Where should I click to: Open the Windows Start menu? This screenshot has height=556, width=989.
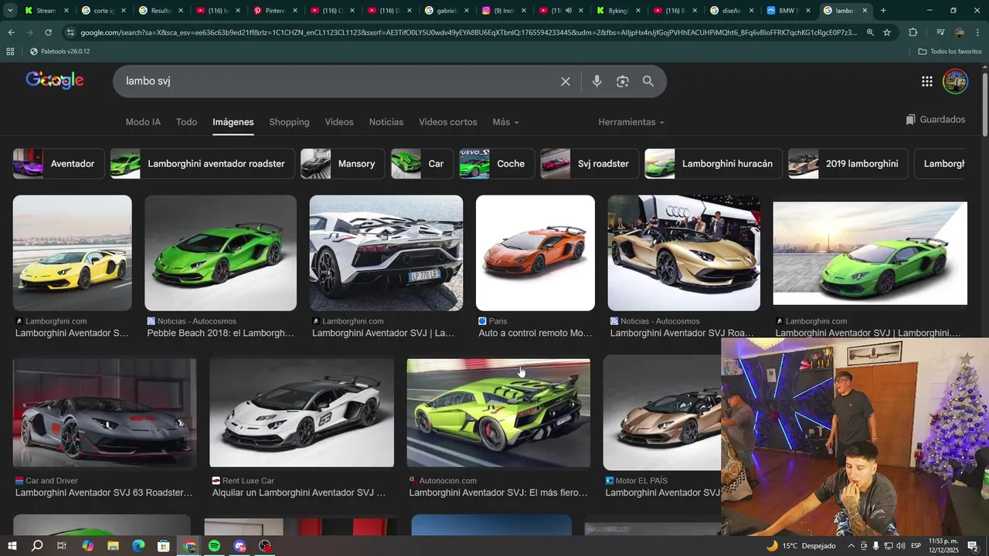(x=12, y=546)
